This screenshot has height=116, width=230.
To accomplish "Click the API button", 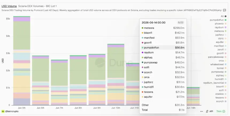I will (x=209, y=111).
